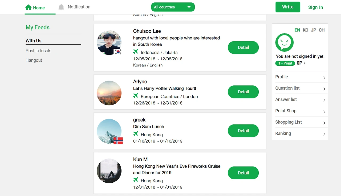Click the T - Point badge
Viewport: 341px width, 196px height.
pos(285,63)
